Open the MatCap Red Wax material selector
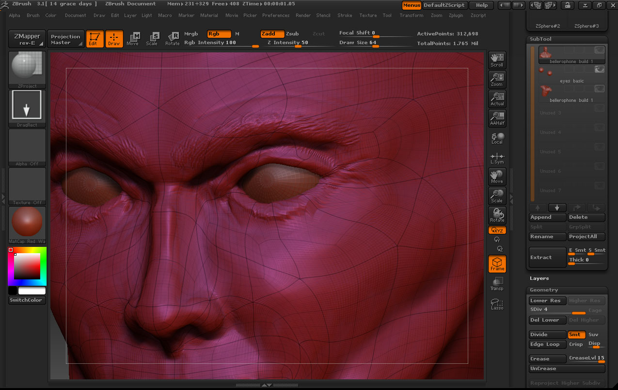Screen dimensions: 618x390 (27, 225)
